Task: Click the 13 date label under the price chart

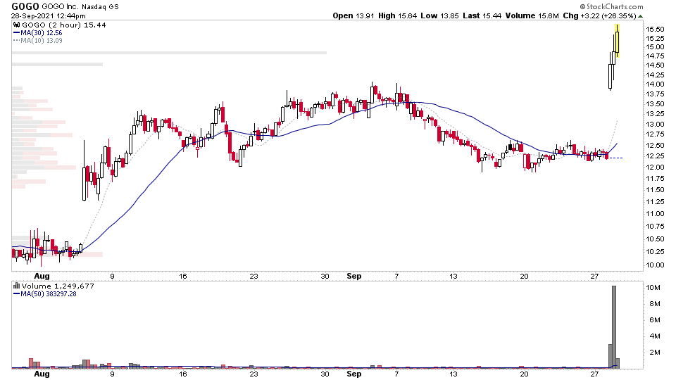Action: [x=453, y=276]
